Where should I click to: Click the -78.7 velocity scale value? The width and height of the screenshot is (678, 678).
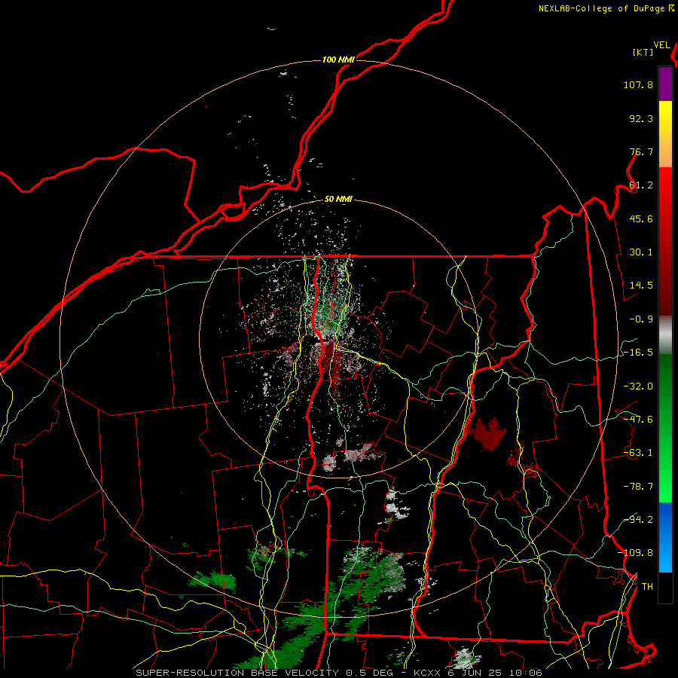tap(638, 487)
